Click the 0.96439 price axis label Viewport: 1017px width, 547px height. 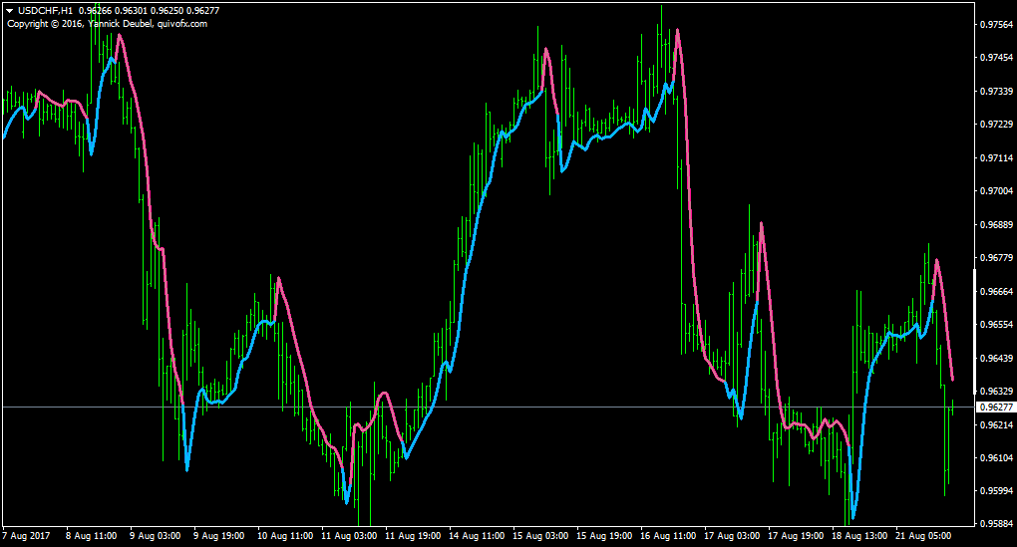click(x=996, y=359)
